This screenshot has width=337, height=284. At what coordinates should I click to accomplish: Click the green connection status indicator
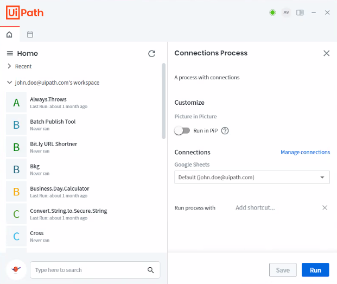click(272, 12)
